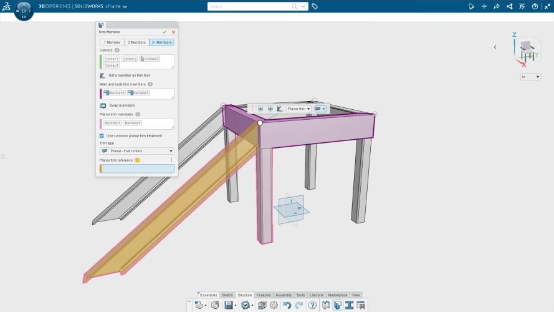Switch to the View tab

(x=356, y=295)
